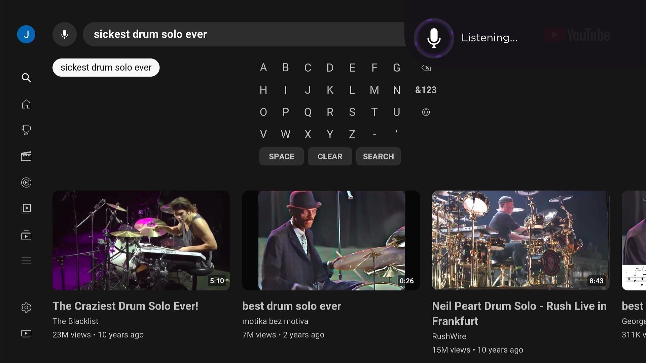Image resolution: width=646 pixels, height=363 pixels.
Task: Go to Home via the house icon
Action: (26, 104)
